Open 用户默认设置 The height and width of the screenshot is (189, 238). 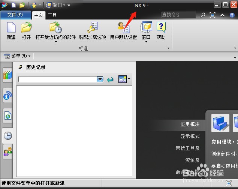pyautogui.click(x=123, y=31)
